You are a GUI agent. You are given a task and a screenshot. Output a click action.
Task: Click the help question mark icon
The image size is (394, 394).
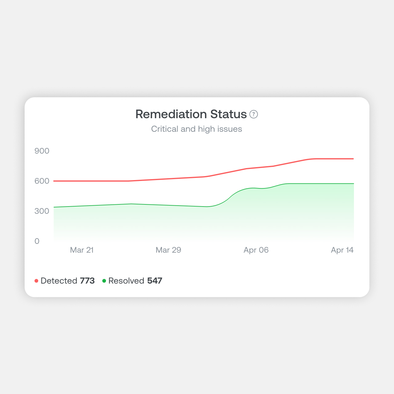(x=254, y=115)
